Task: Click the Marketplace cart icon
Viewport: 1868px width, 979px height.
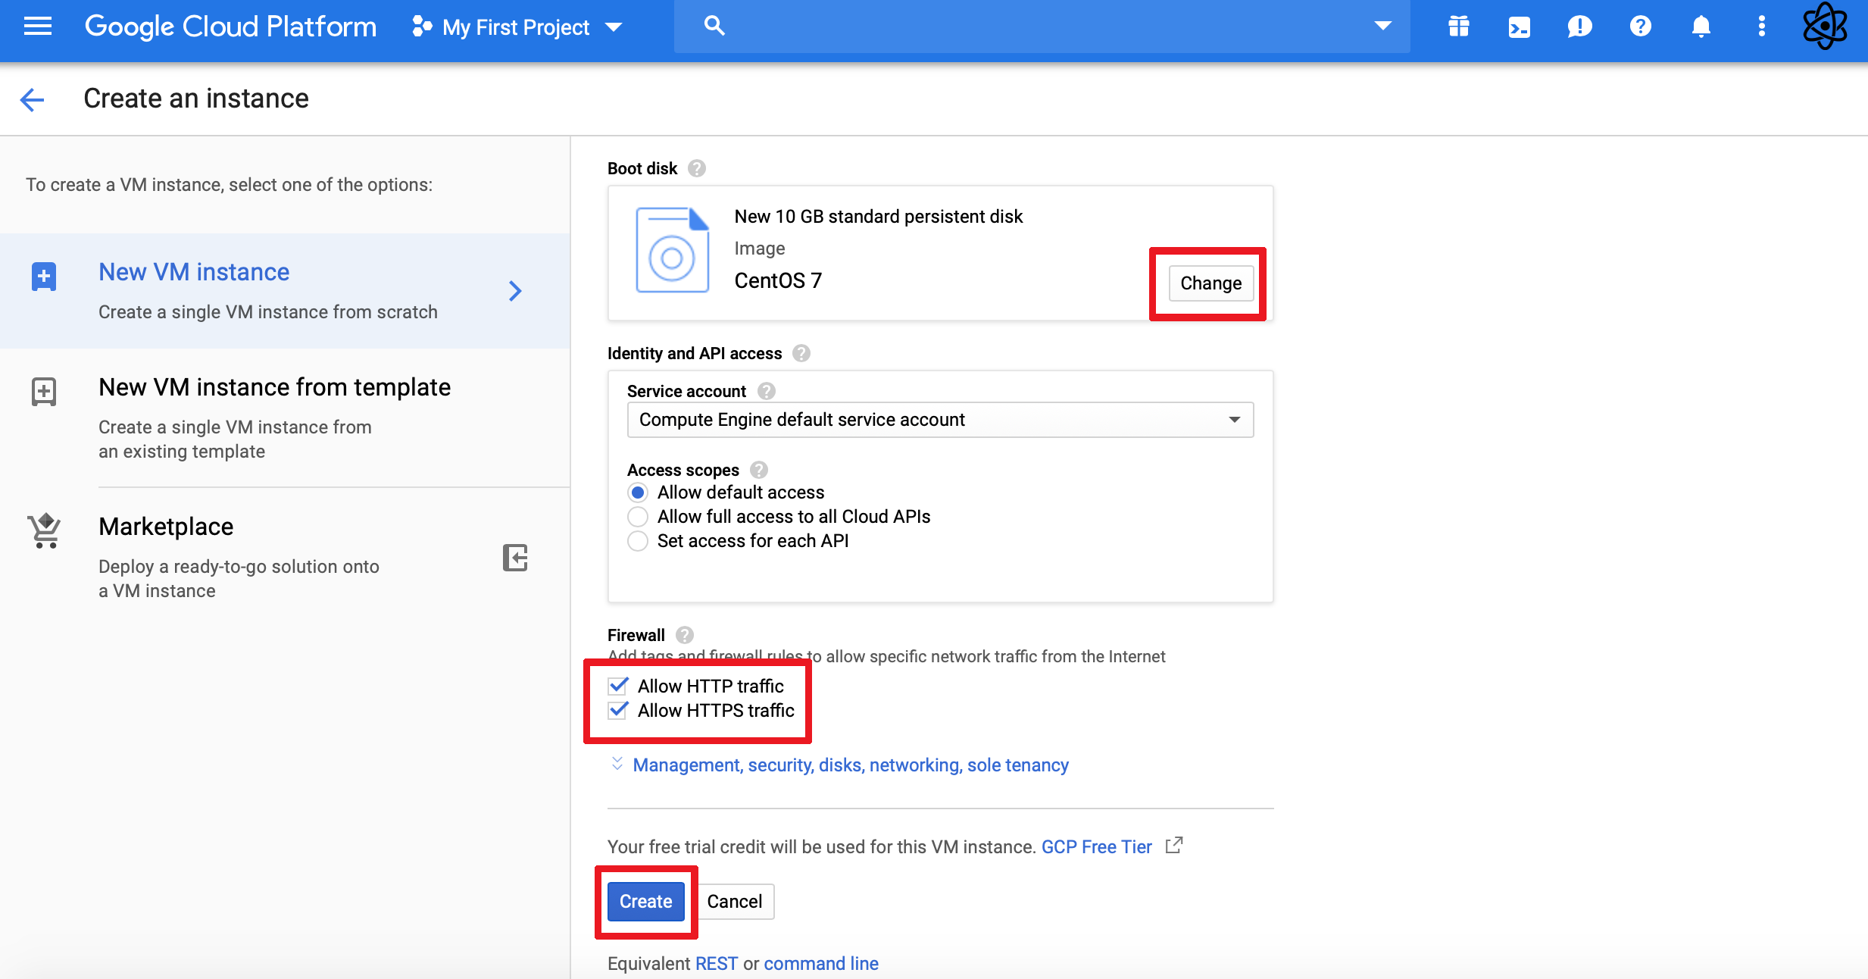Action: [45, 530]
